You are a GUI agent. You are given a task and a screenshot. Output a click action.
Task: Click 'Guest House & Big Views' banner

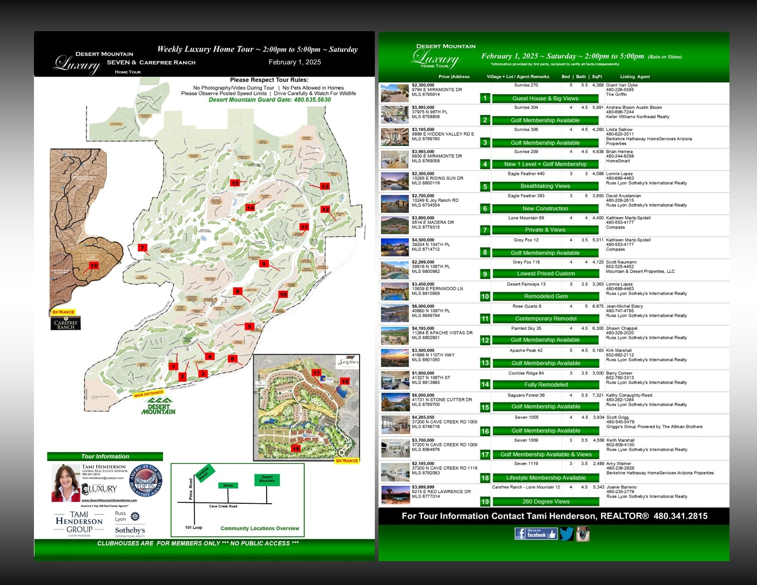(x=545, y=98)
